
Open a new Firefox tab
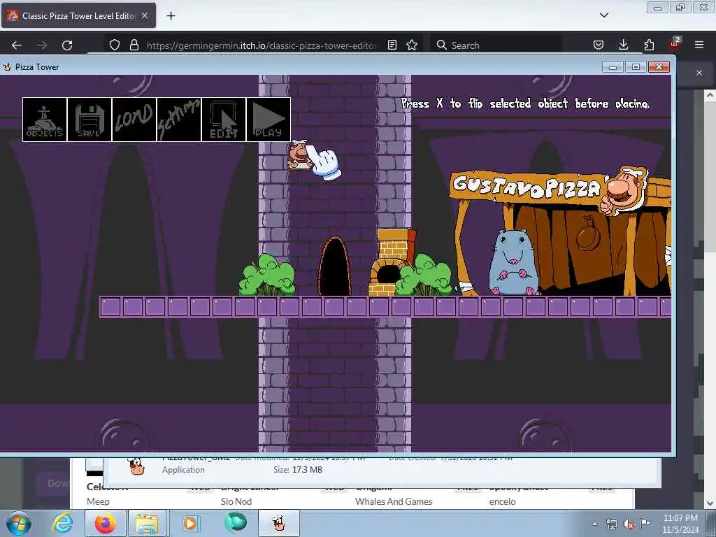(171, 16)
